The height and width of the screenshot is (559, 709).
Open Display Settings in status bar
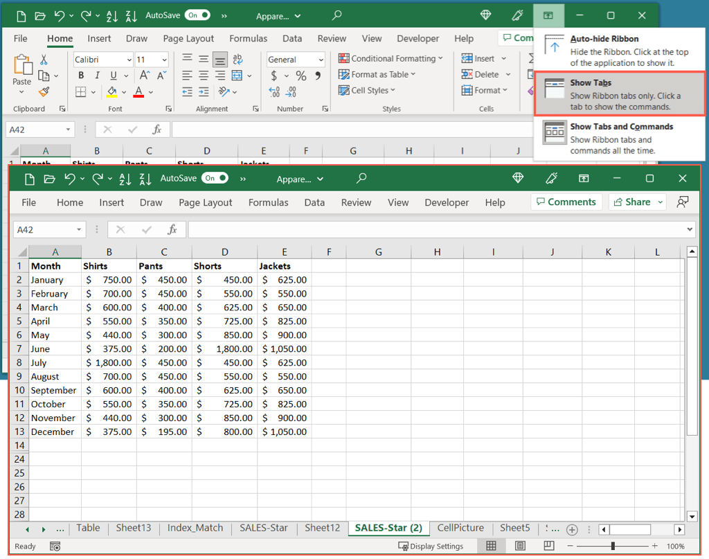tap(431, 547)
